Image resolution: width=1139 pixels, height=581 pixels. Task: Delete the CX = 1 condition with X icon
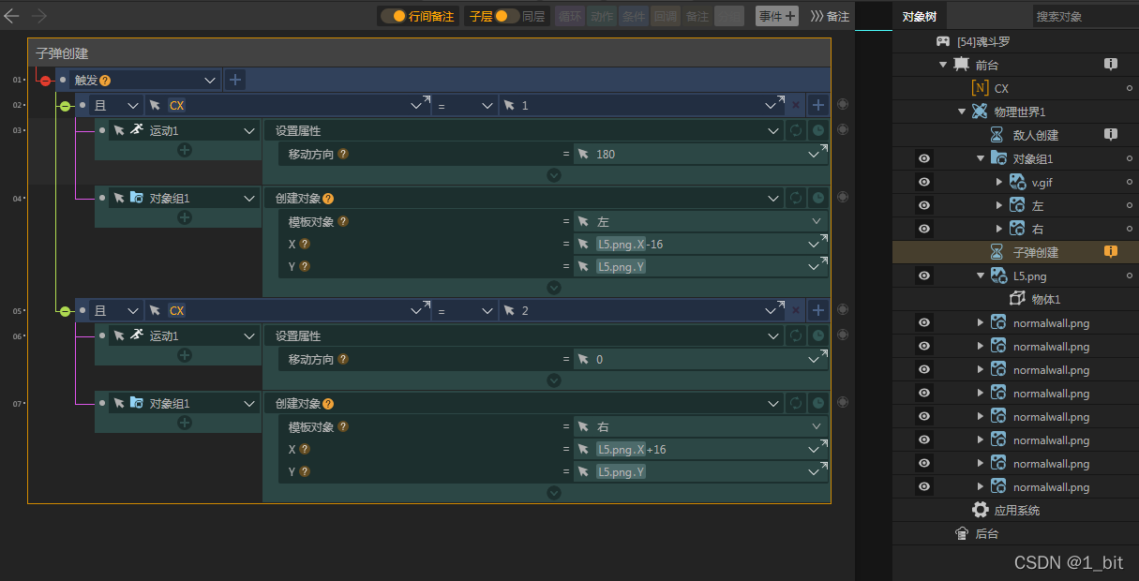(796, 105)
